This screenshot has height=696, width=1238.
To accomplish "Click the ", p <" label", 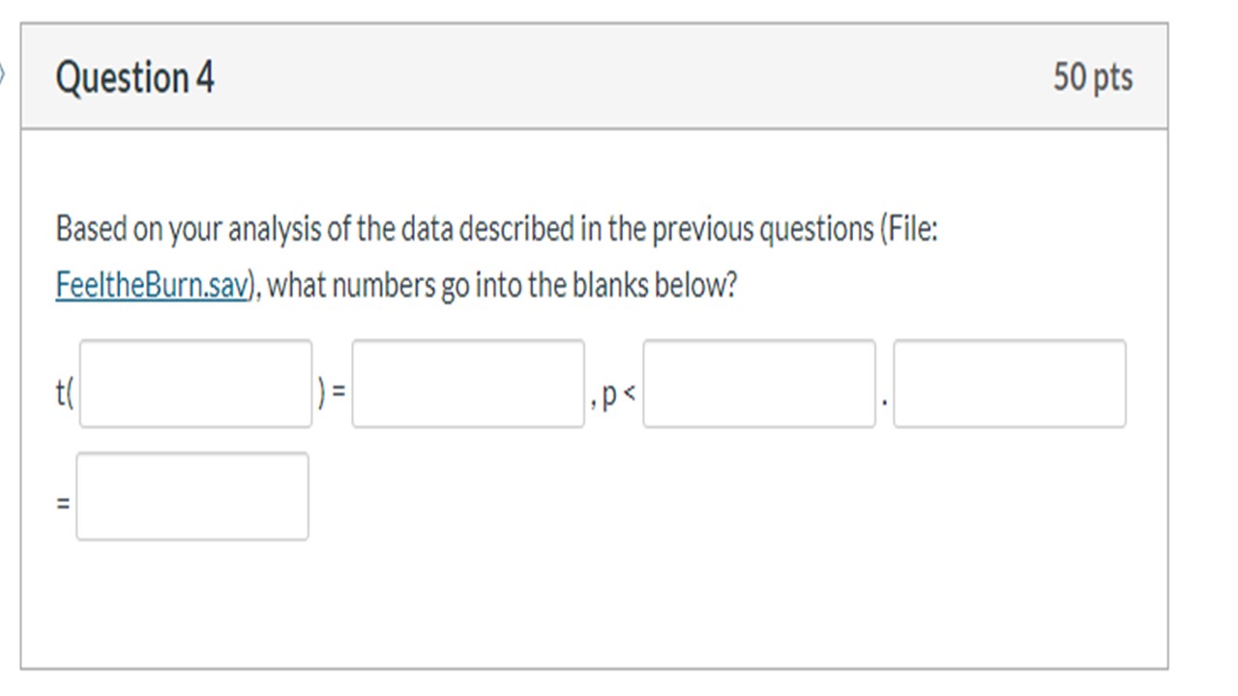I will (613, 394).
